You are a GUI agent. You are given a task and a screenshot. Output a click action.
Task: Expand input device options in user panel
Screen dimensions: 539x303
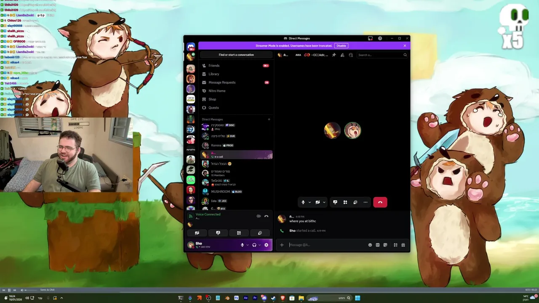point(248,245)
